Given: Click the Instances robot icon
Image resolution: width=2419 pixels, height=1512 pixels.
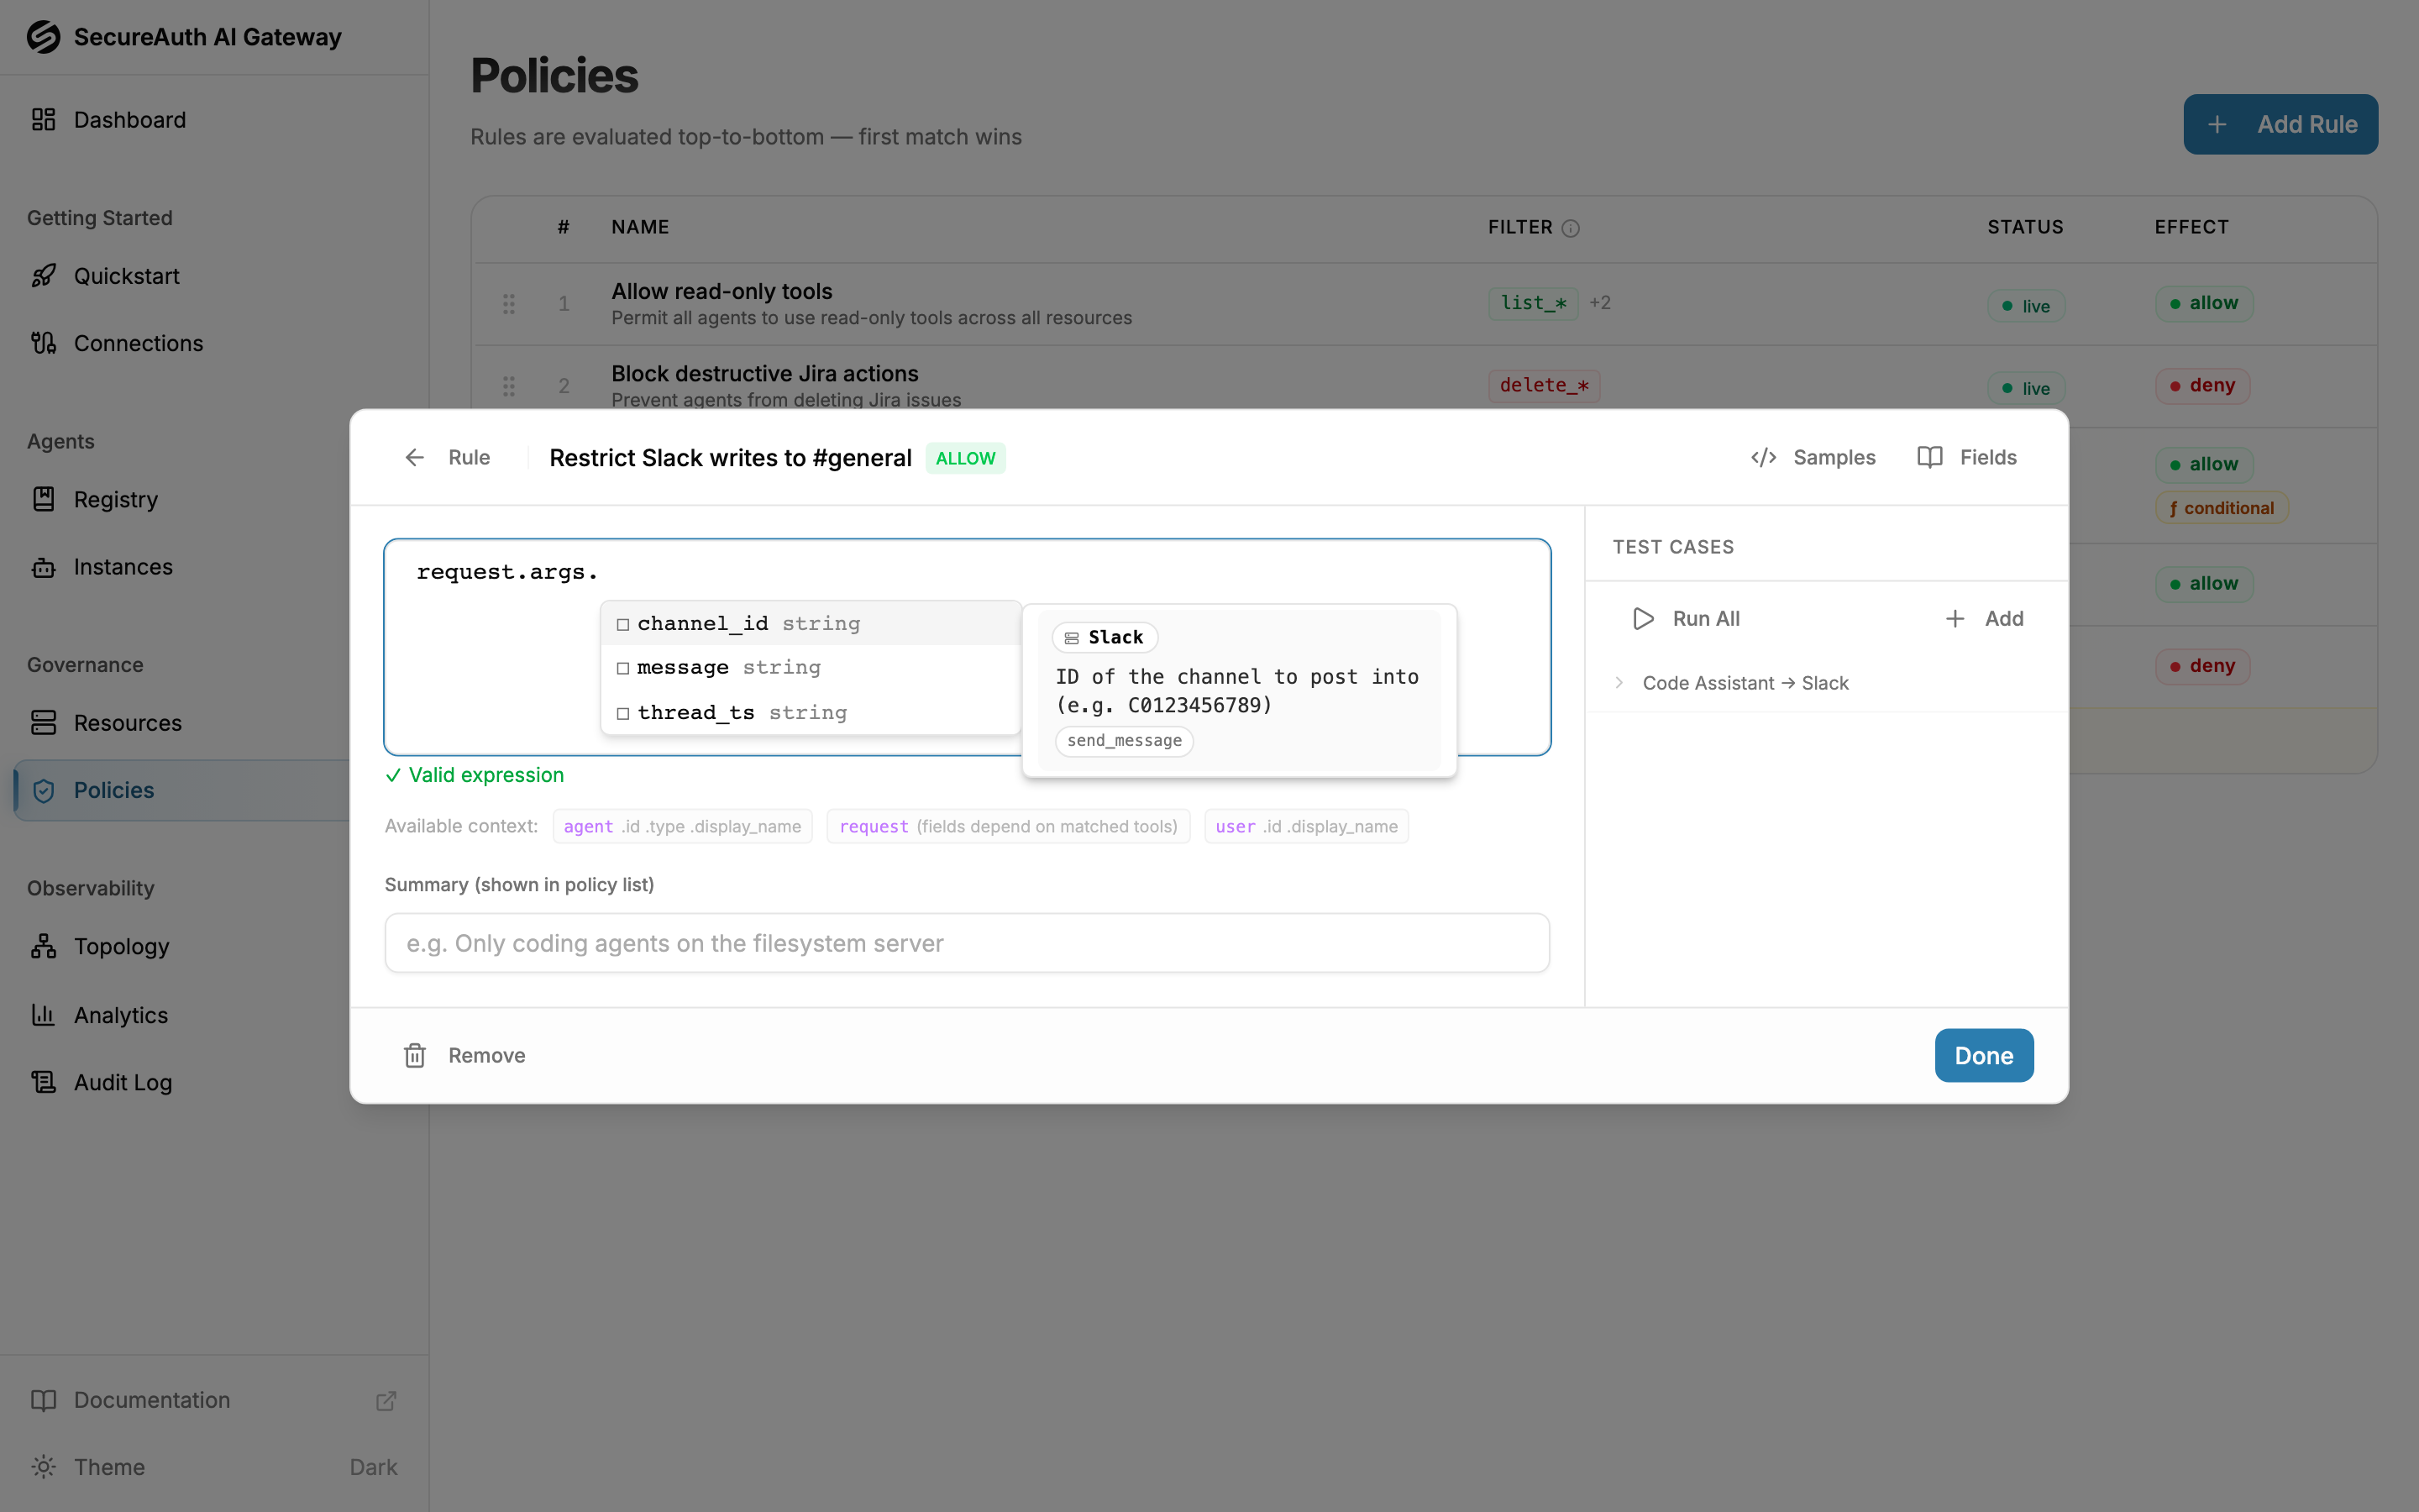Looking at the screenshot, I should 43,567.
